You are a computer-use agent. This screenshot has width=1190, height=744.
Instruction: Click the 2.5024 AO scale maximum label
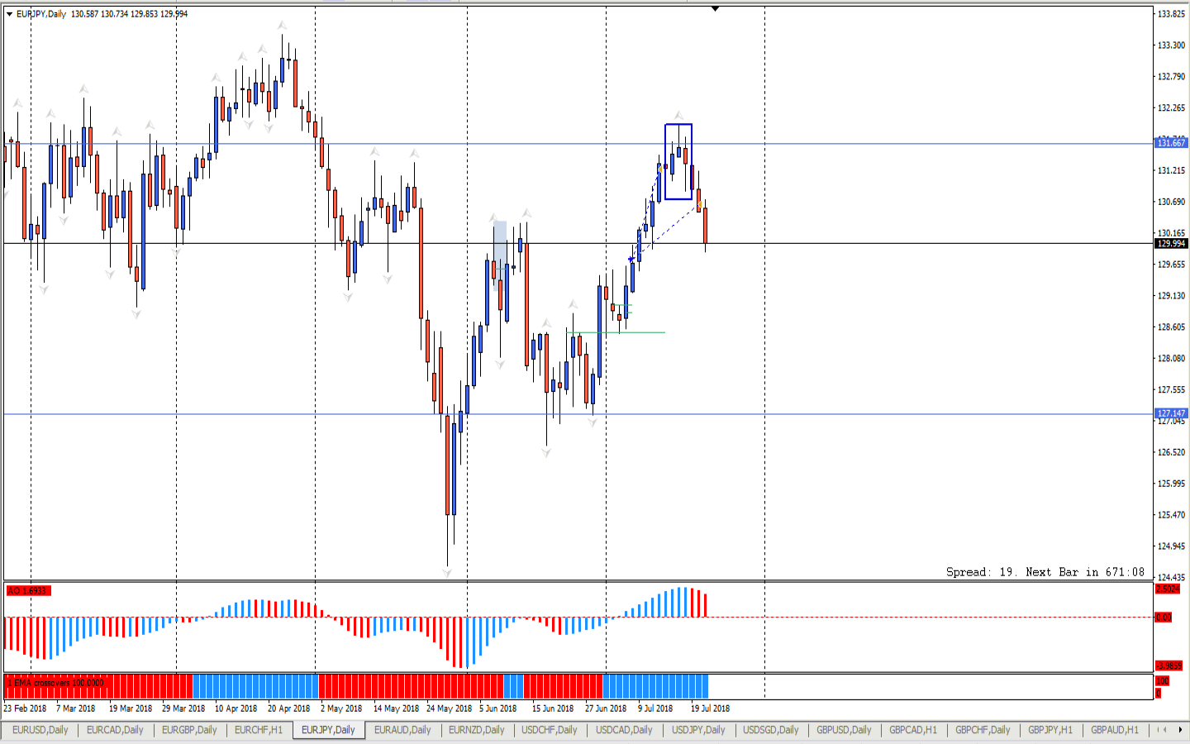[1168, 589]
